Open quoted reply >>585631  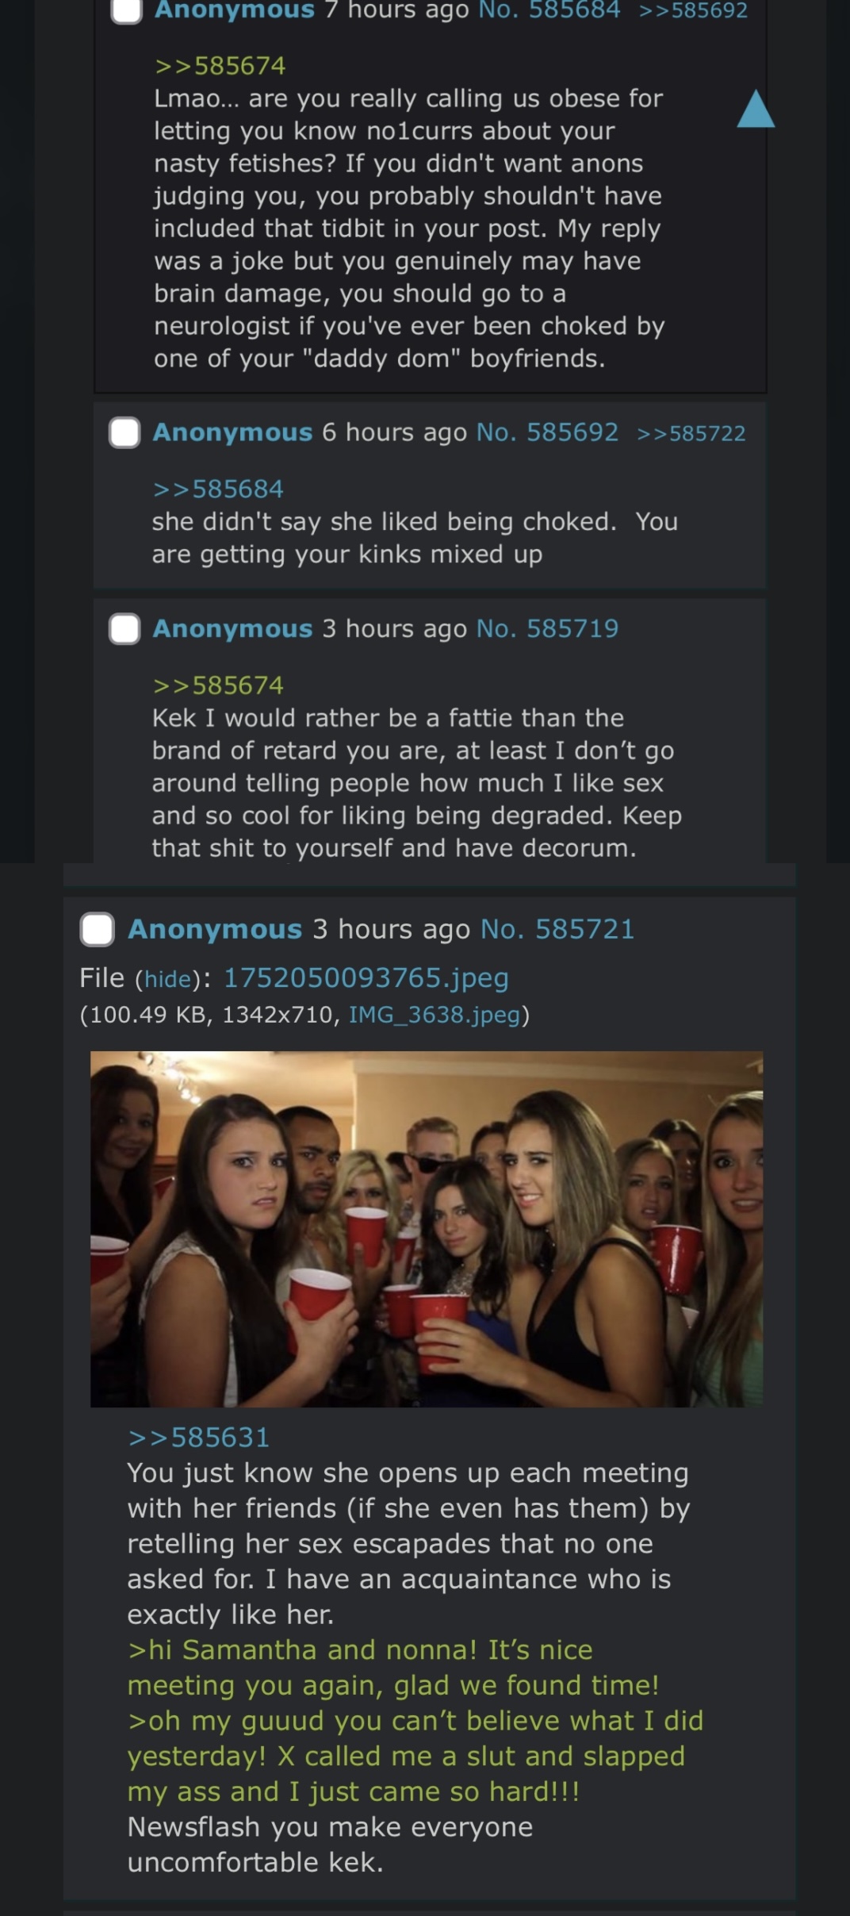tap(199, 1438)
